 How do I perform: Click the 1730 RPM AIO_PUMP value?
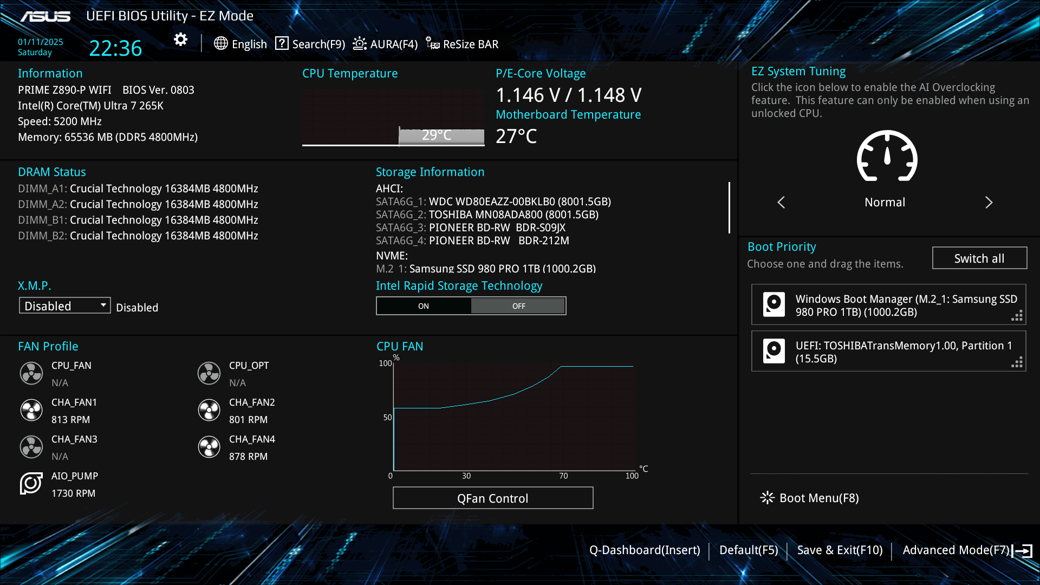73,493
